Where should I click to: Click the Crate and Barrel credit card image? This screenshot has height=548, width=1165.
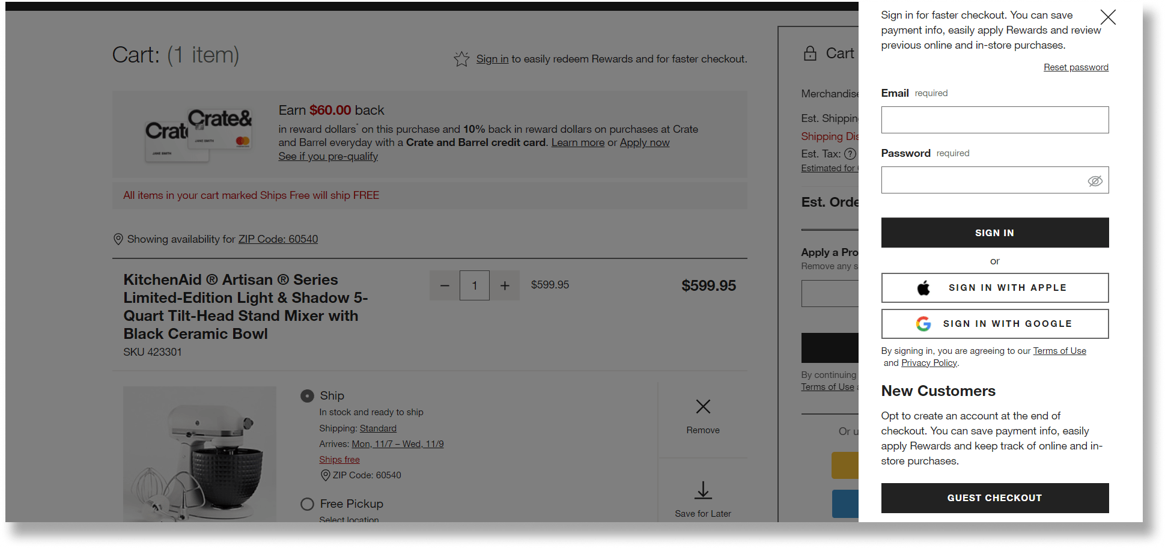pos(199,135)
